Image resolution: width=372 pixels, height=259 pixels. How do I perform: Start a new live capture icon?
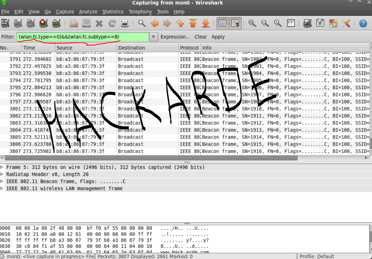point(31,23)
